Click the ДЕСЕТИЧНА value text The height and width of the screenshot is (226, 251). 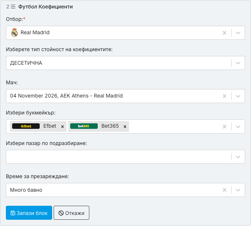tap(26, 63)
